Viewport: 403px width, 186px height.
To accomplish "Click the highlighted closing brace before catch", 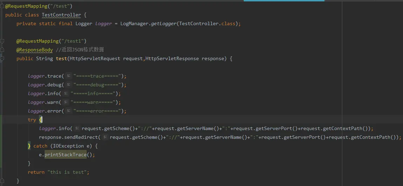I will (x=29, y=146).
